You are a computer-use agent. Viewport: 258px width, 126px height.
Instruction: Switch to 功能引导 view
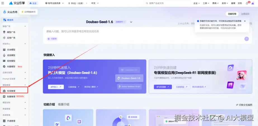pyautogui.click(x=232, y=14)
